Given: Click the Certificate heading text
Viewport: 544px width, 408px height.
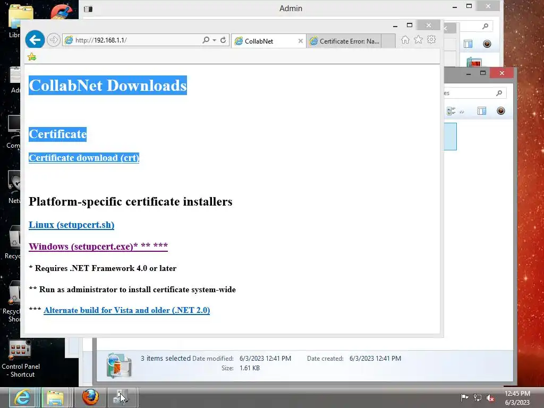Looking at the screenshot, I should [57, 134].
